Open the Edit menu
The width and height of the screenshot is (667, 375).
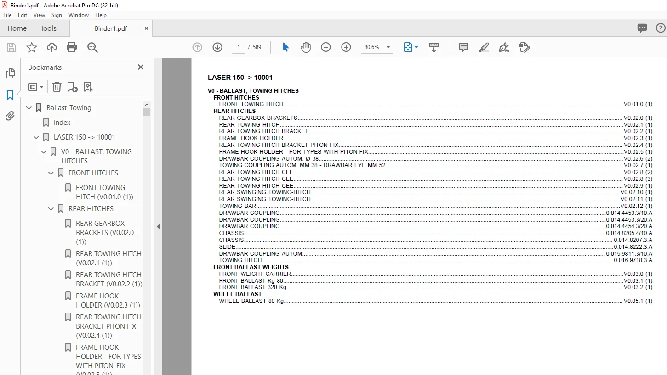[x=23, y=15]
